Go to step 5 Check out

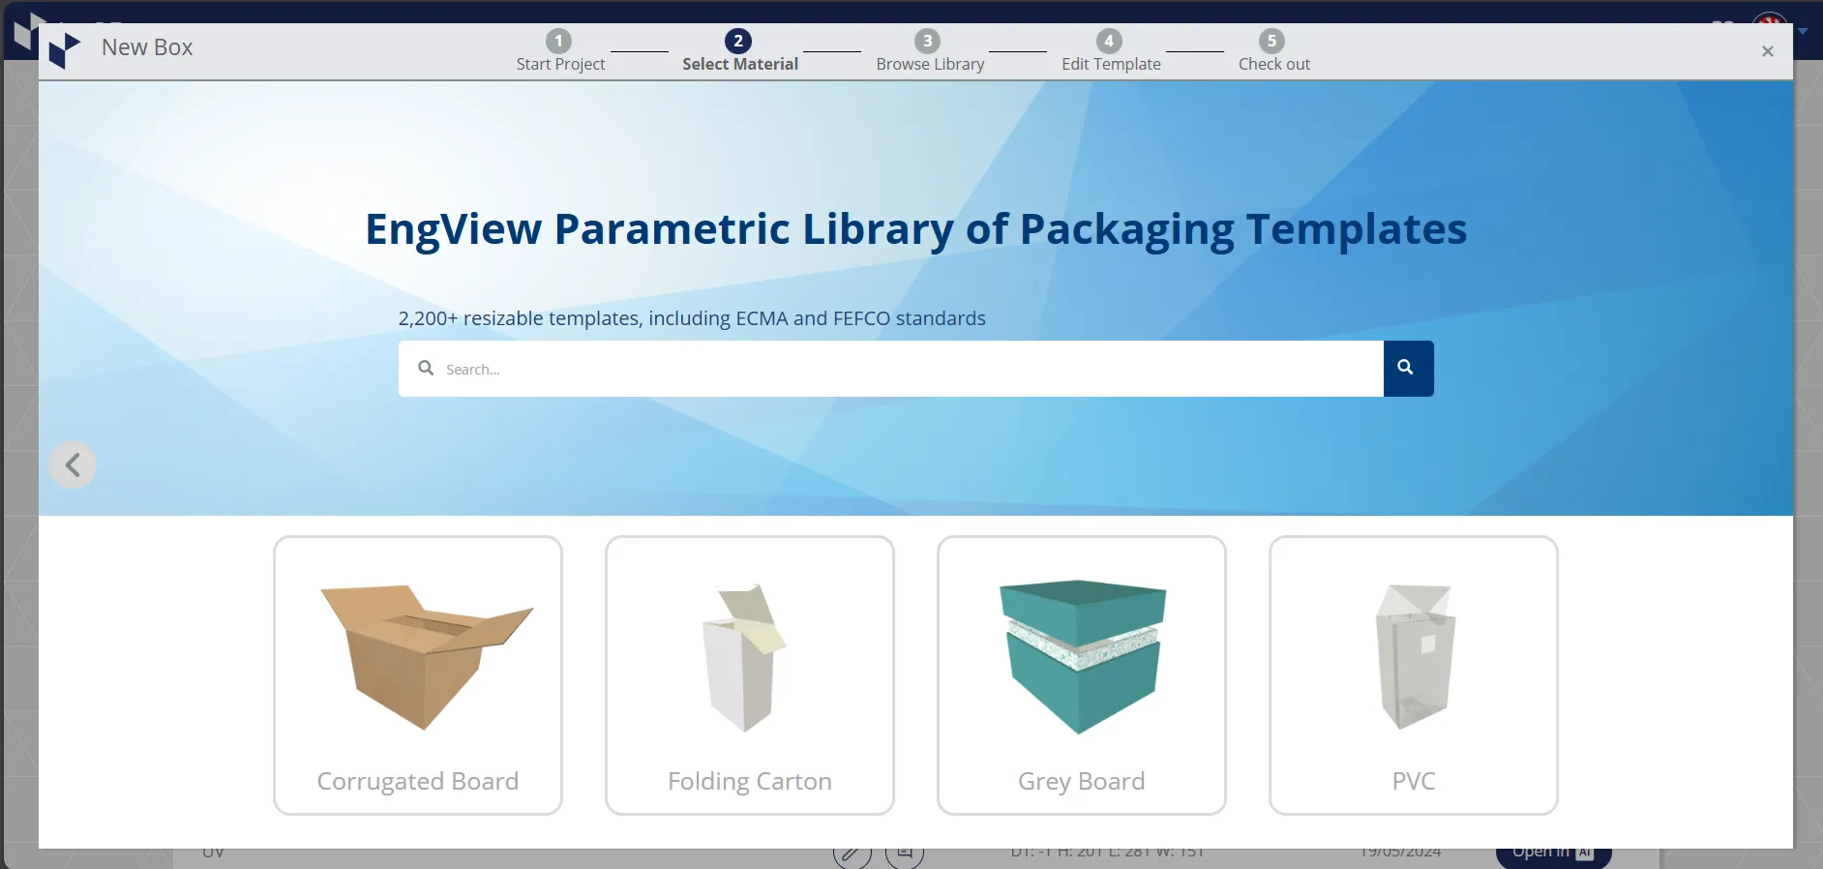pos(1273,51)
